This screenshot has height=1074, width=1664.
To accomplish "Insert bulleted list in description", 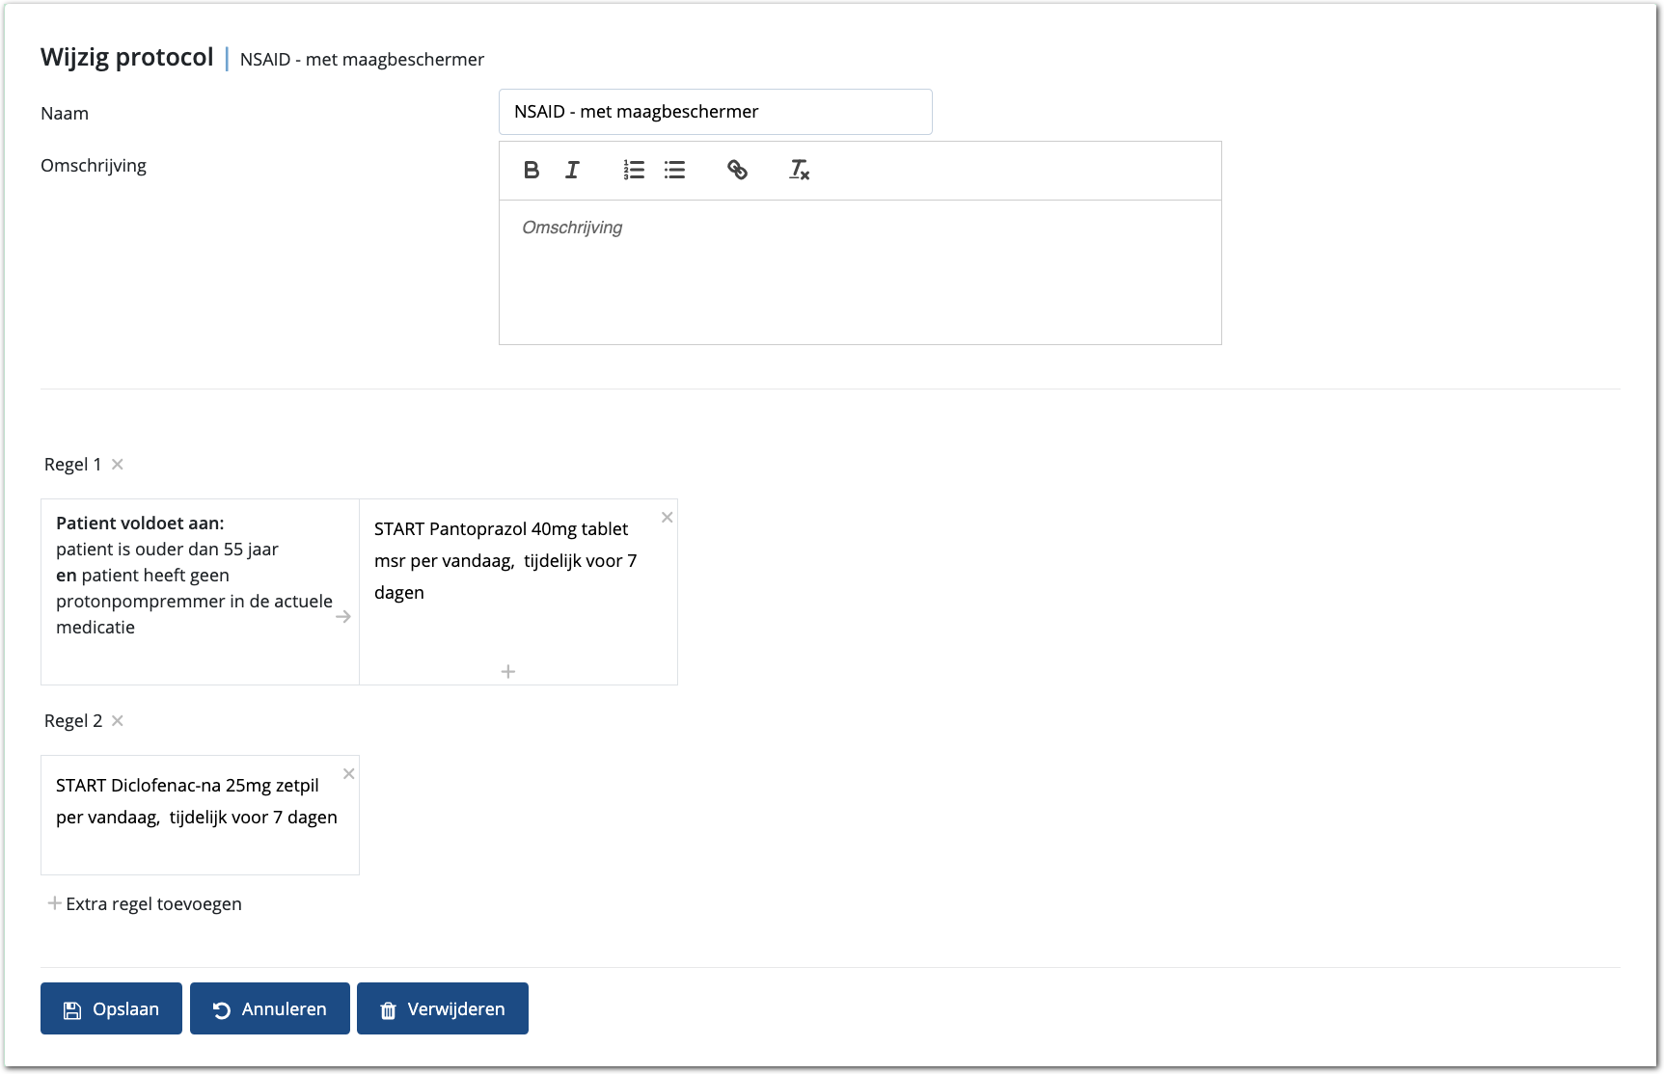I will pyautogui.click(x=674, y=171).
